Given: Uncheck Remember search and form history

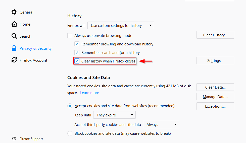Looking at the screenshot, I should [x=77, y=53].
